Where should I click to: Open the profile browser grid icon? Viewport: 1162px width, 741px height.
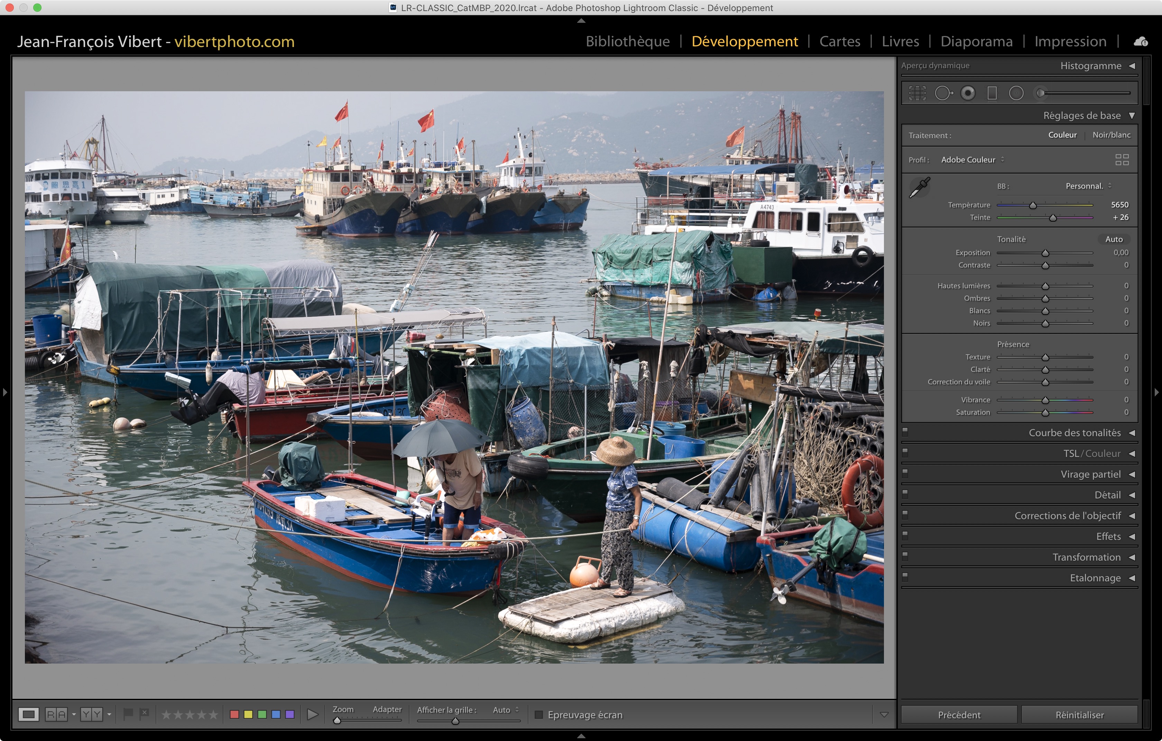[1122, 160]
